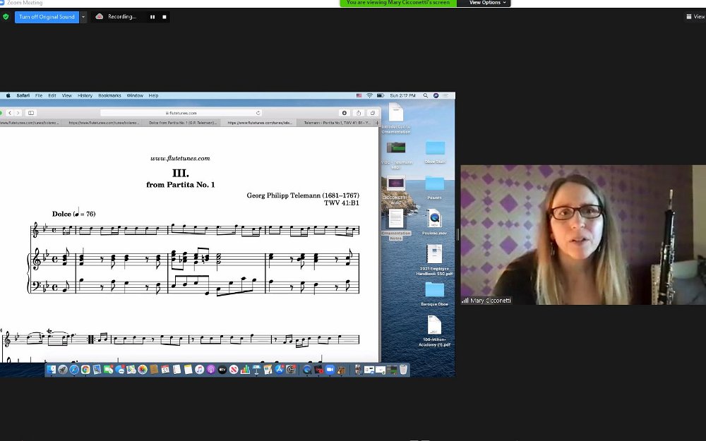Image resolution: width=706 pixels, height=441 pixels.
Task: Open Keynote from the Dock
Action: click(x=257, y=370)
